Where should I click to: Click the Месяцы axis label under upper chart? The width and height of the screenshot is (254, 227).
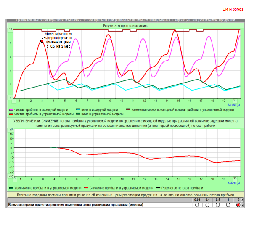click(233, 104)
